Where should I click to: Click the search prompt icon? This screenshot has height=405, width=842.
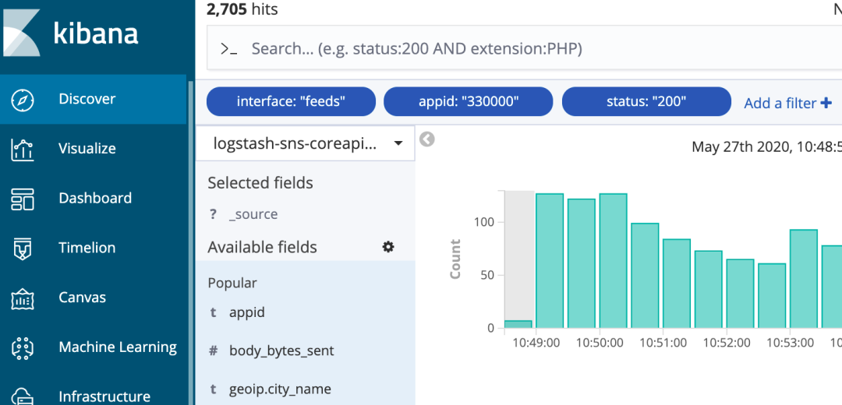[229, 49]
